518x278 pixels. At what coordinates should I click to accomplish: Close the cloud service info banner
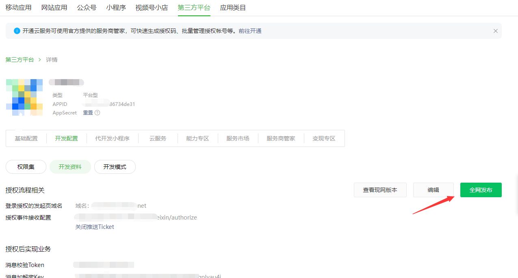pos(495,31)
